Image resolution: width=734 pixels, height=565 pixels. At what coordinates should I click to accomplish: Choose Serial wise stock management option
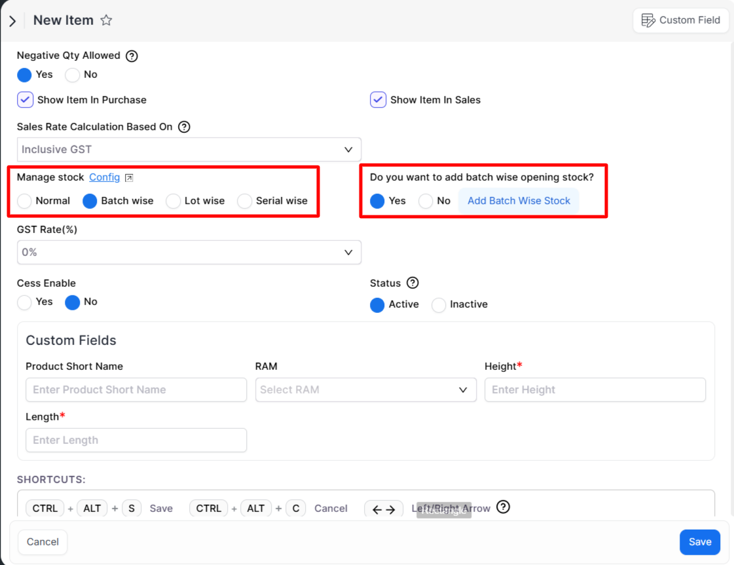(x=245, y=201)
